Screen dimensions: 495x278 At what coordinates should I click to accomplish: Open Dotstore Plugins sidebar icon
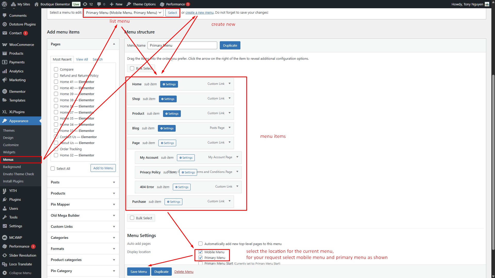coord(5,24)
